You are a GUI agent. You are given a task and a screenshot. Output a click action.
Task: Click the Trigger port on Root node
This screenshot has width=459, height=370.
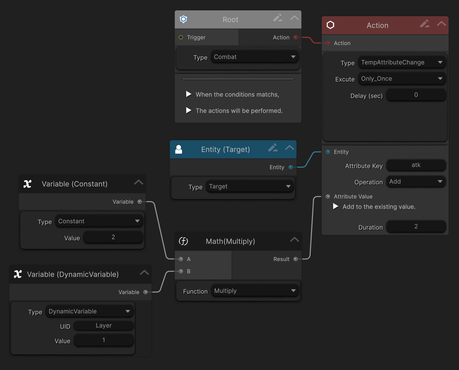click(181, 37)
